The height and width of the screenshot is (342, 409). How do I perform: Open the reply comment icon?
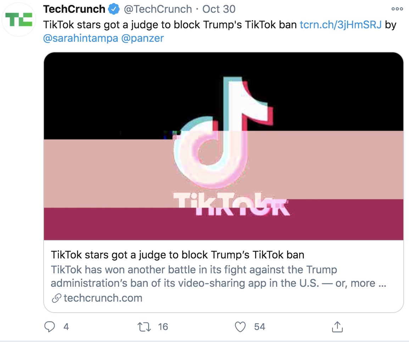[x=50, y=327]
